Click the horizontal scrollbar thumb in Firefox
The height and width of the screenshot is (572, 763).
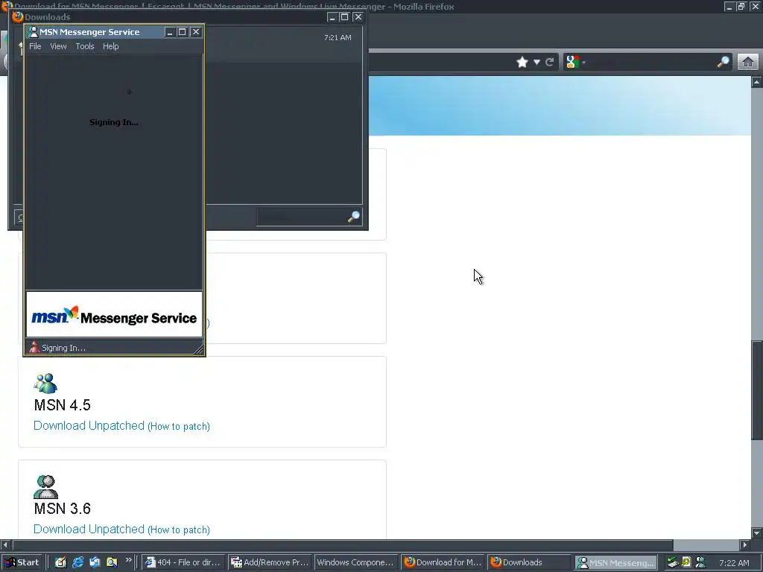(x=343, y=544)
